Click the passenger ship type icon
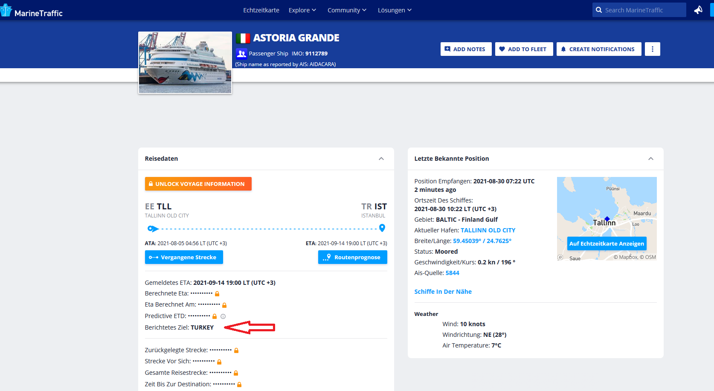Image resolution: width=714 pixels, height=391 pixels. tap(241, 54)
